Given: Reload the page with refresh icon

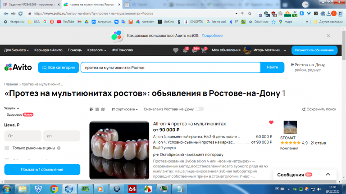Looking at the screenshot, I should click(21, 14).
